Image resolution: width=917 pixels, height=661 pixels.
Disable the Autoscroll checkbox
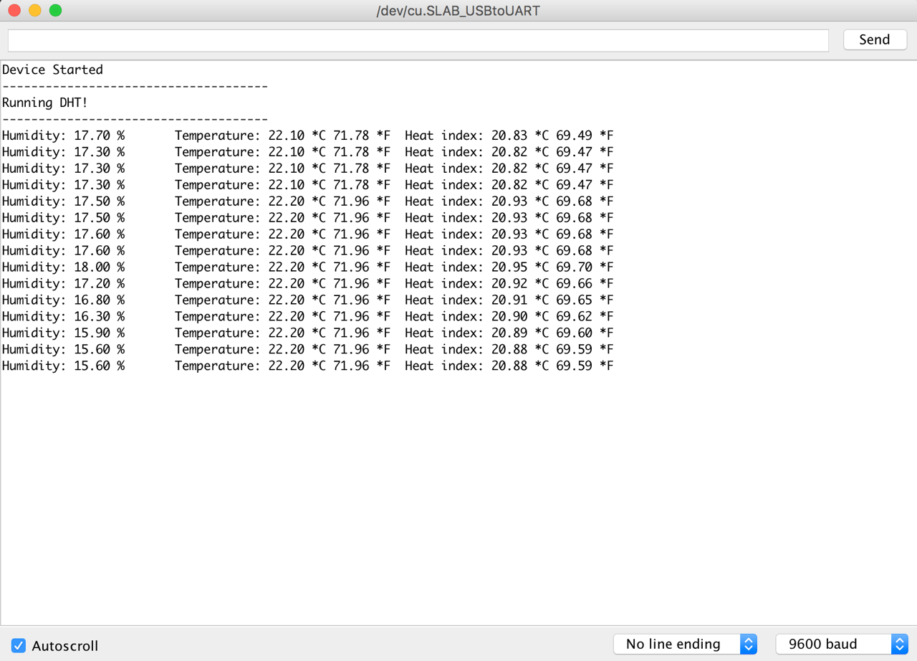click(19, 645)
